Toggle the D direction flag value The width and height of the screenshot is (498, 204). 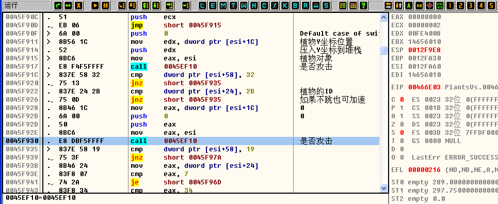tap(402, 149)
